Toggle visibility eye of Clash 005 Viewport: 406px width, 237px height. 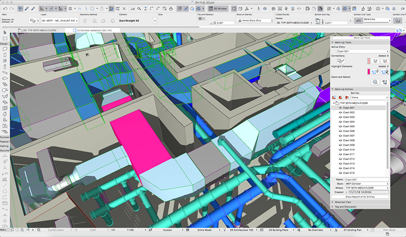coord(341,126)
